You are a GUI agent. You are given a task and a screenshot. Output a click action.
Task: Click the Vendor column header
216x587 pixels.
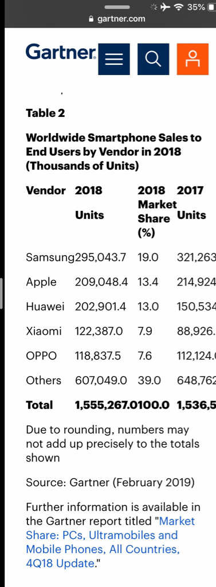coord(46,190)
